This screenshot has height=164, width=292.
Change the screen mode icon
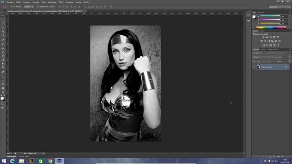pyautogui.click(x=3, y=108)
